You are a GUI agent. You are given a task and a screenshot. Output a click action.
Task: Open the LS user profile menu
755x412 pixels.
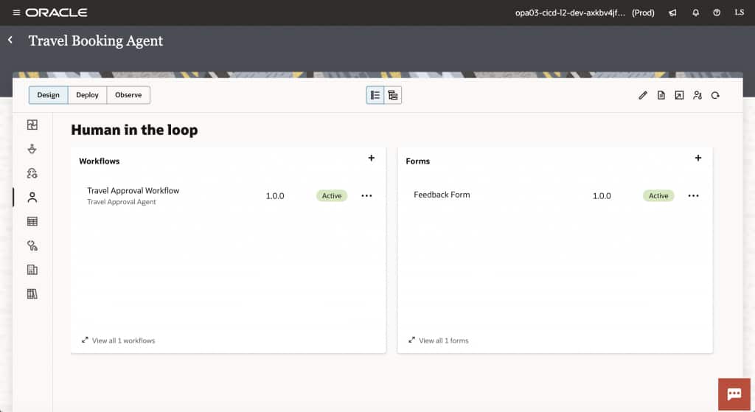[x=739, y=13]
